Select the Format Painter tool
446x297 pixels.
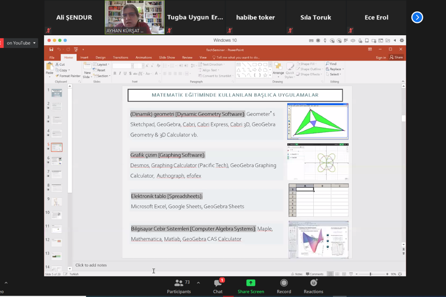pos(67,76)
